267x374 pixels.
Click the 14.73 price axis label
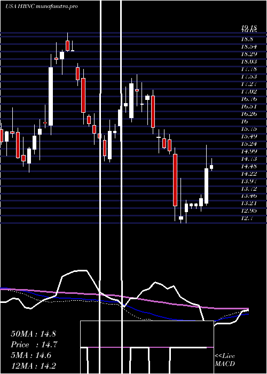point(249,159)
